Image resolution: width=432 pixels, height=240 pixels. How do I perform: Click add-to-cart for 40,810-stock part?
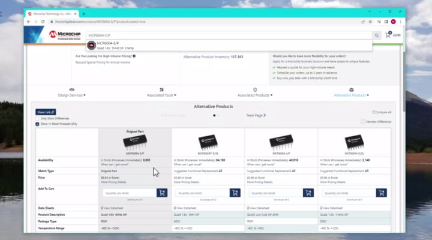[308, 193]
